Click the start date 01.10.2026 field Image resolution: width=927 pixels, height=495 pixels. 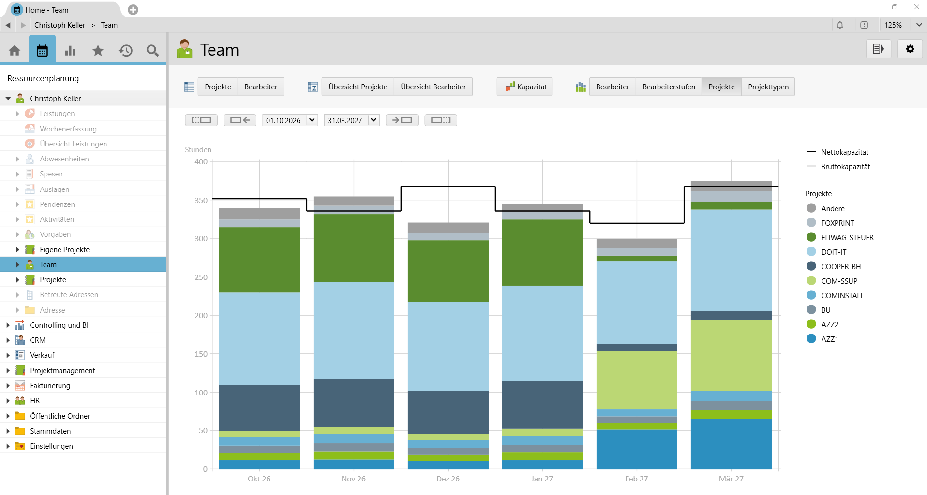click(285, 120)
